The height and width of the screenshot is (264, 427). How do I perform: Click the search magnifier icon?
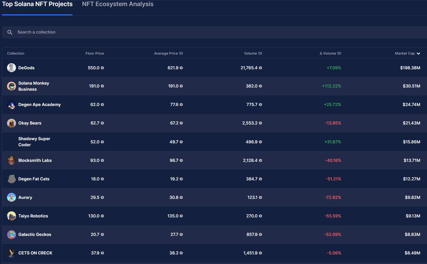[10, 32]
